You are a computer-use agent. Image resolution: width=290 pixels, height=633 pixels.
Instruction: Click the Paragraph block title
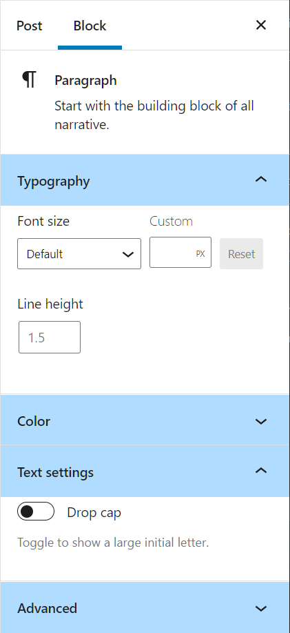86,80
